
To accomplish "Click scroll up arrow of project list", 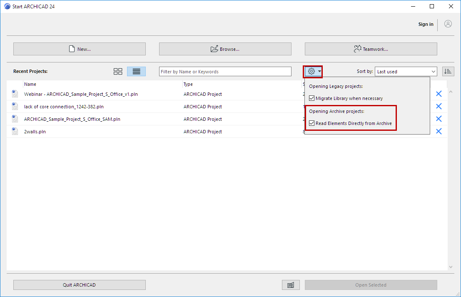I will [x=451, y=92].
